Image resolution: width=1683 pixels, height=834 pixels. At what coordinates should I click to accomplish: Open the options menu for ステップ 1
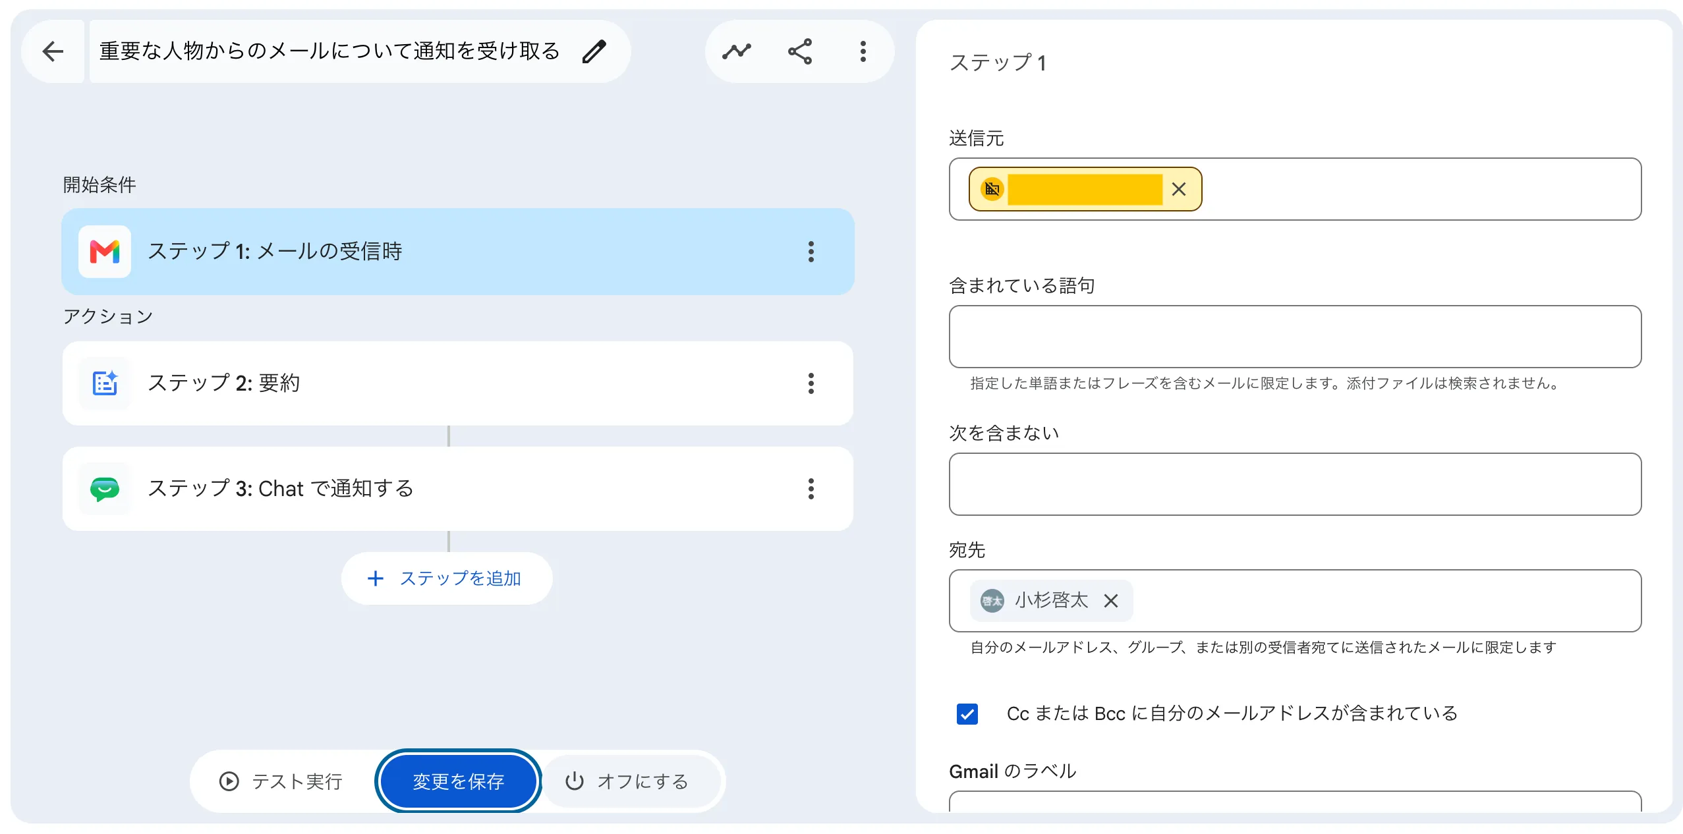(811, 252)
